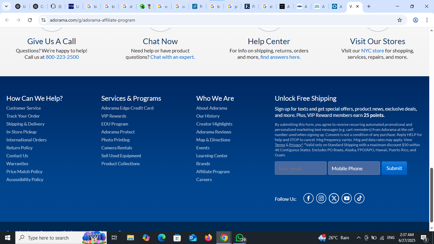Click into the Mobile Phone field
This screenshot has height=244, width=434.
coord(354,168)
